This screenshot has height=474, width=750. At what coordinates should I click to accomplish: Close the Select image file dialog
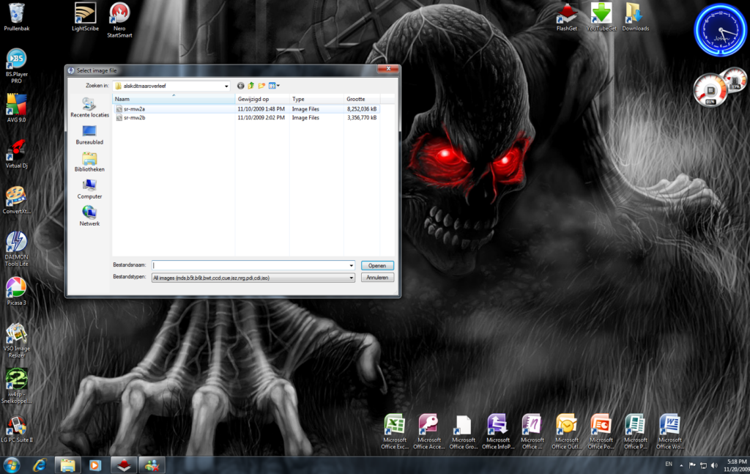[x=388, y=69]
